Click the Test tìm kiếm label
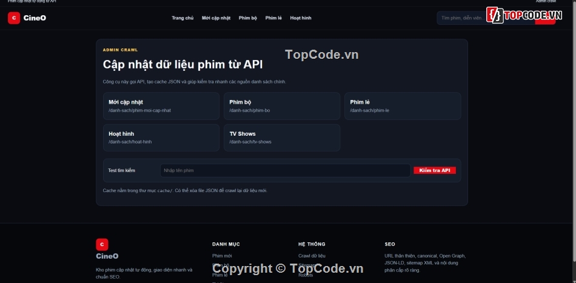This screenshot has width=576, height=283. (x=122, y=171)
